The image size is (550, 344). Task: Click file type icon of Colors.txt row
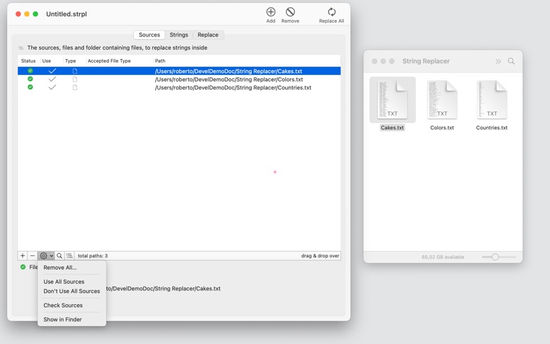pos(75,79)
